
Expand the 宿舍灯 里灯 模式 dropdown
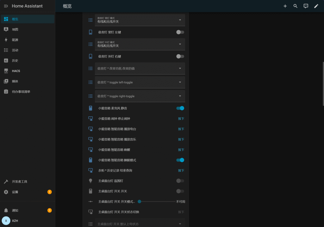point(140,20)
